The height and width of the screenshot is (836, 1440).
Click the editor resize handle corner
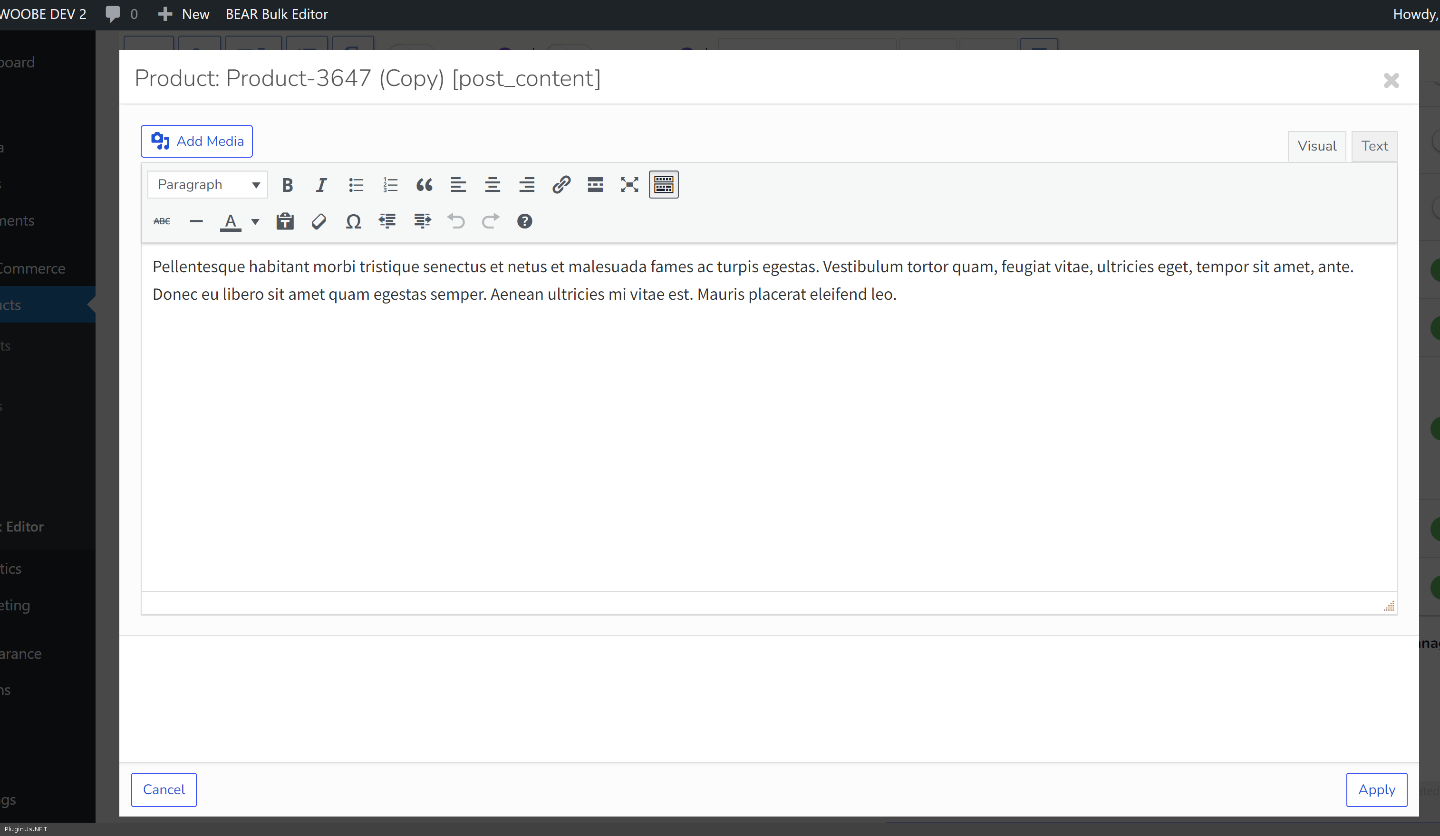tap(1389, 606)
